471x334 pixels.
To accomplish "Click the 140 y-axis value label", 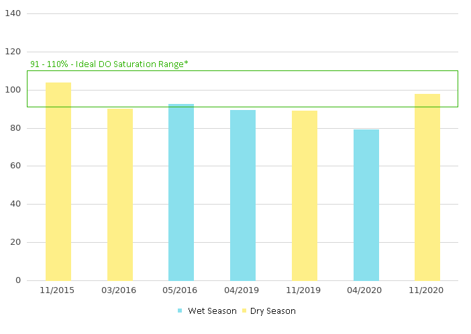I will (x=13, y=13).
